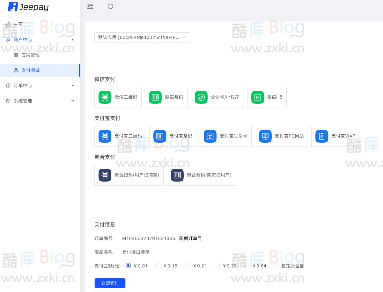Image resolution: width=383 pixels, height=292 pixels.
Task: Click the 支付宝PC网站 monitor icon
Action: [265, 136]
